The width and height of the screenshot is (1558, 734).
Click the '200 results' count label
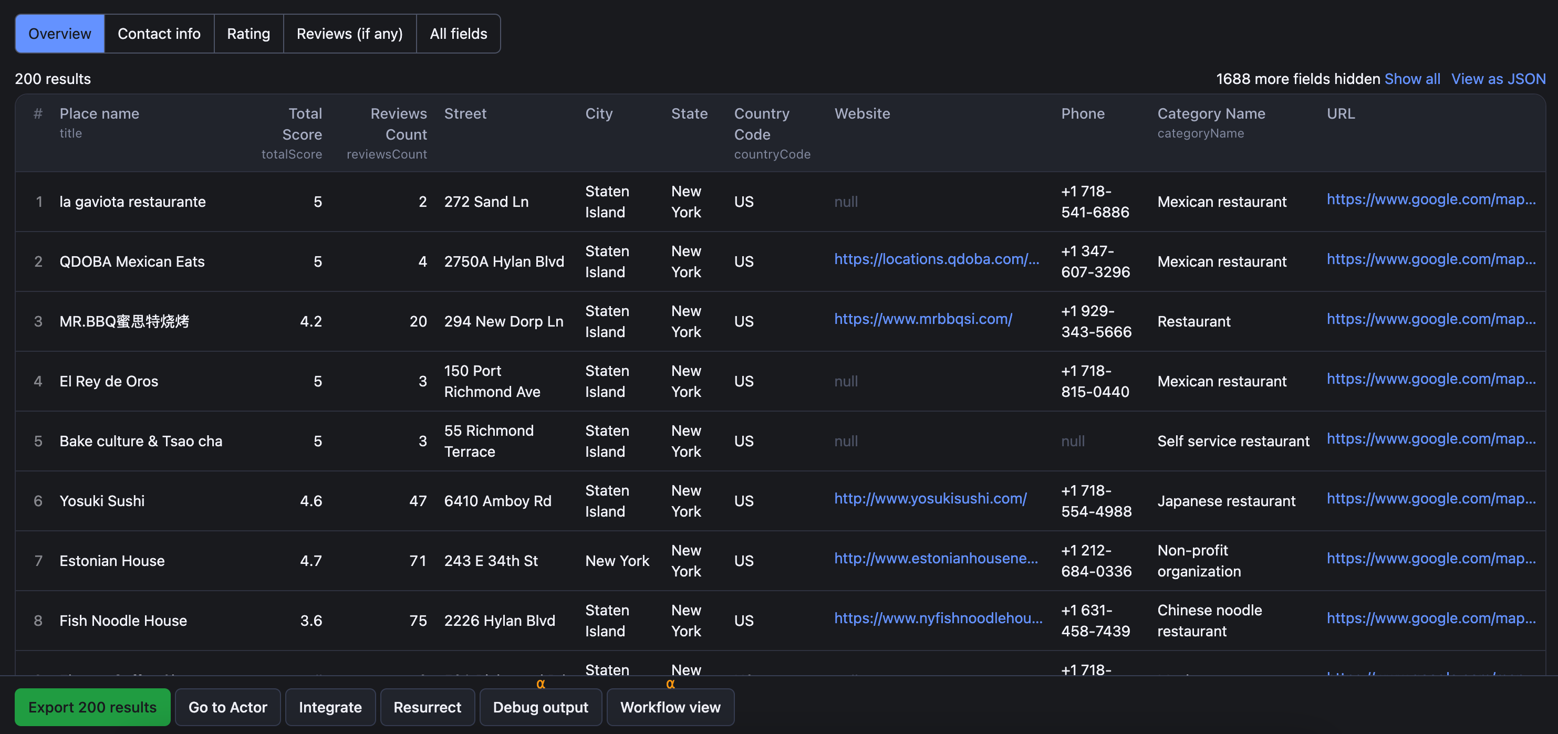click(53, 79)
